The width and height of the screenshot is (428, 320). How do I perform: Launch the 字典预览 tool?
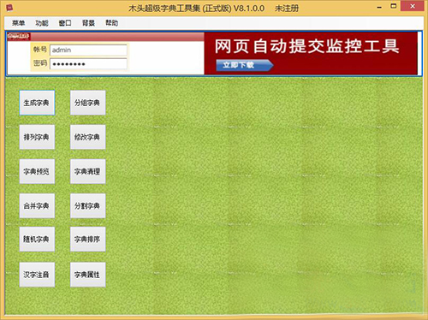[x=37, y=171]
